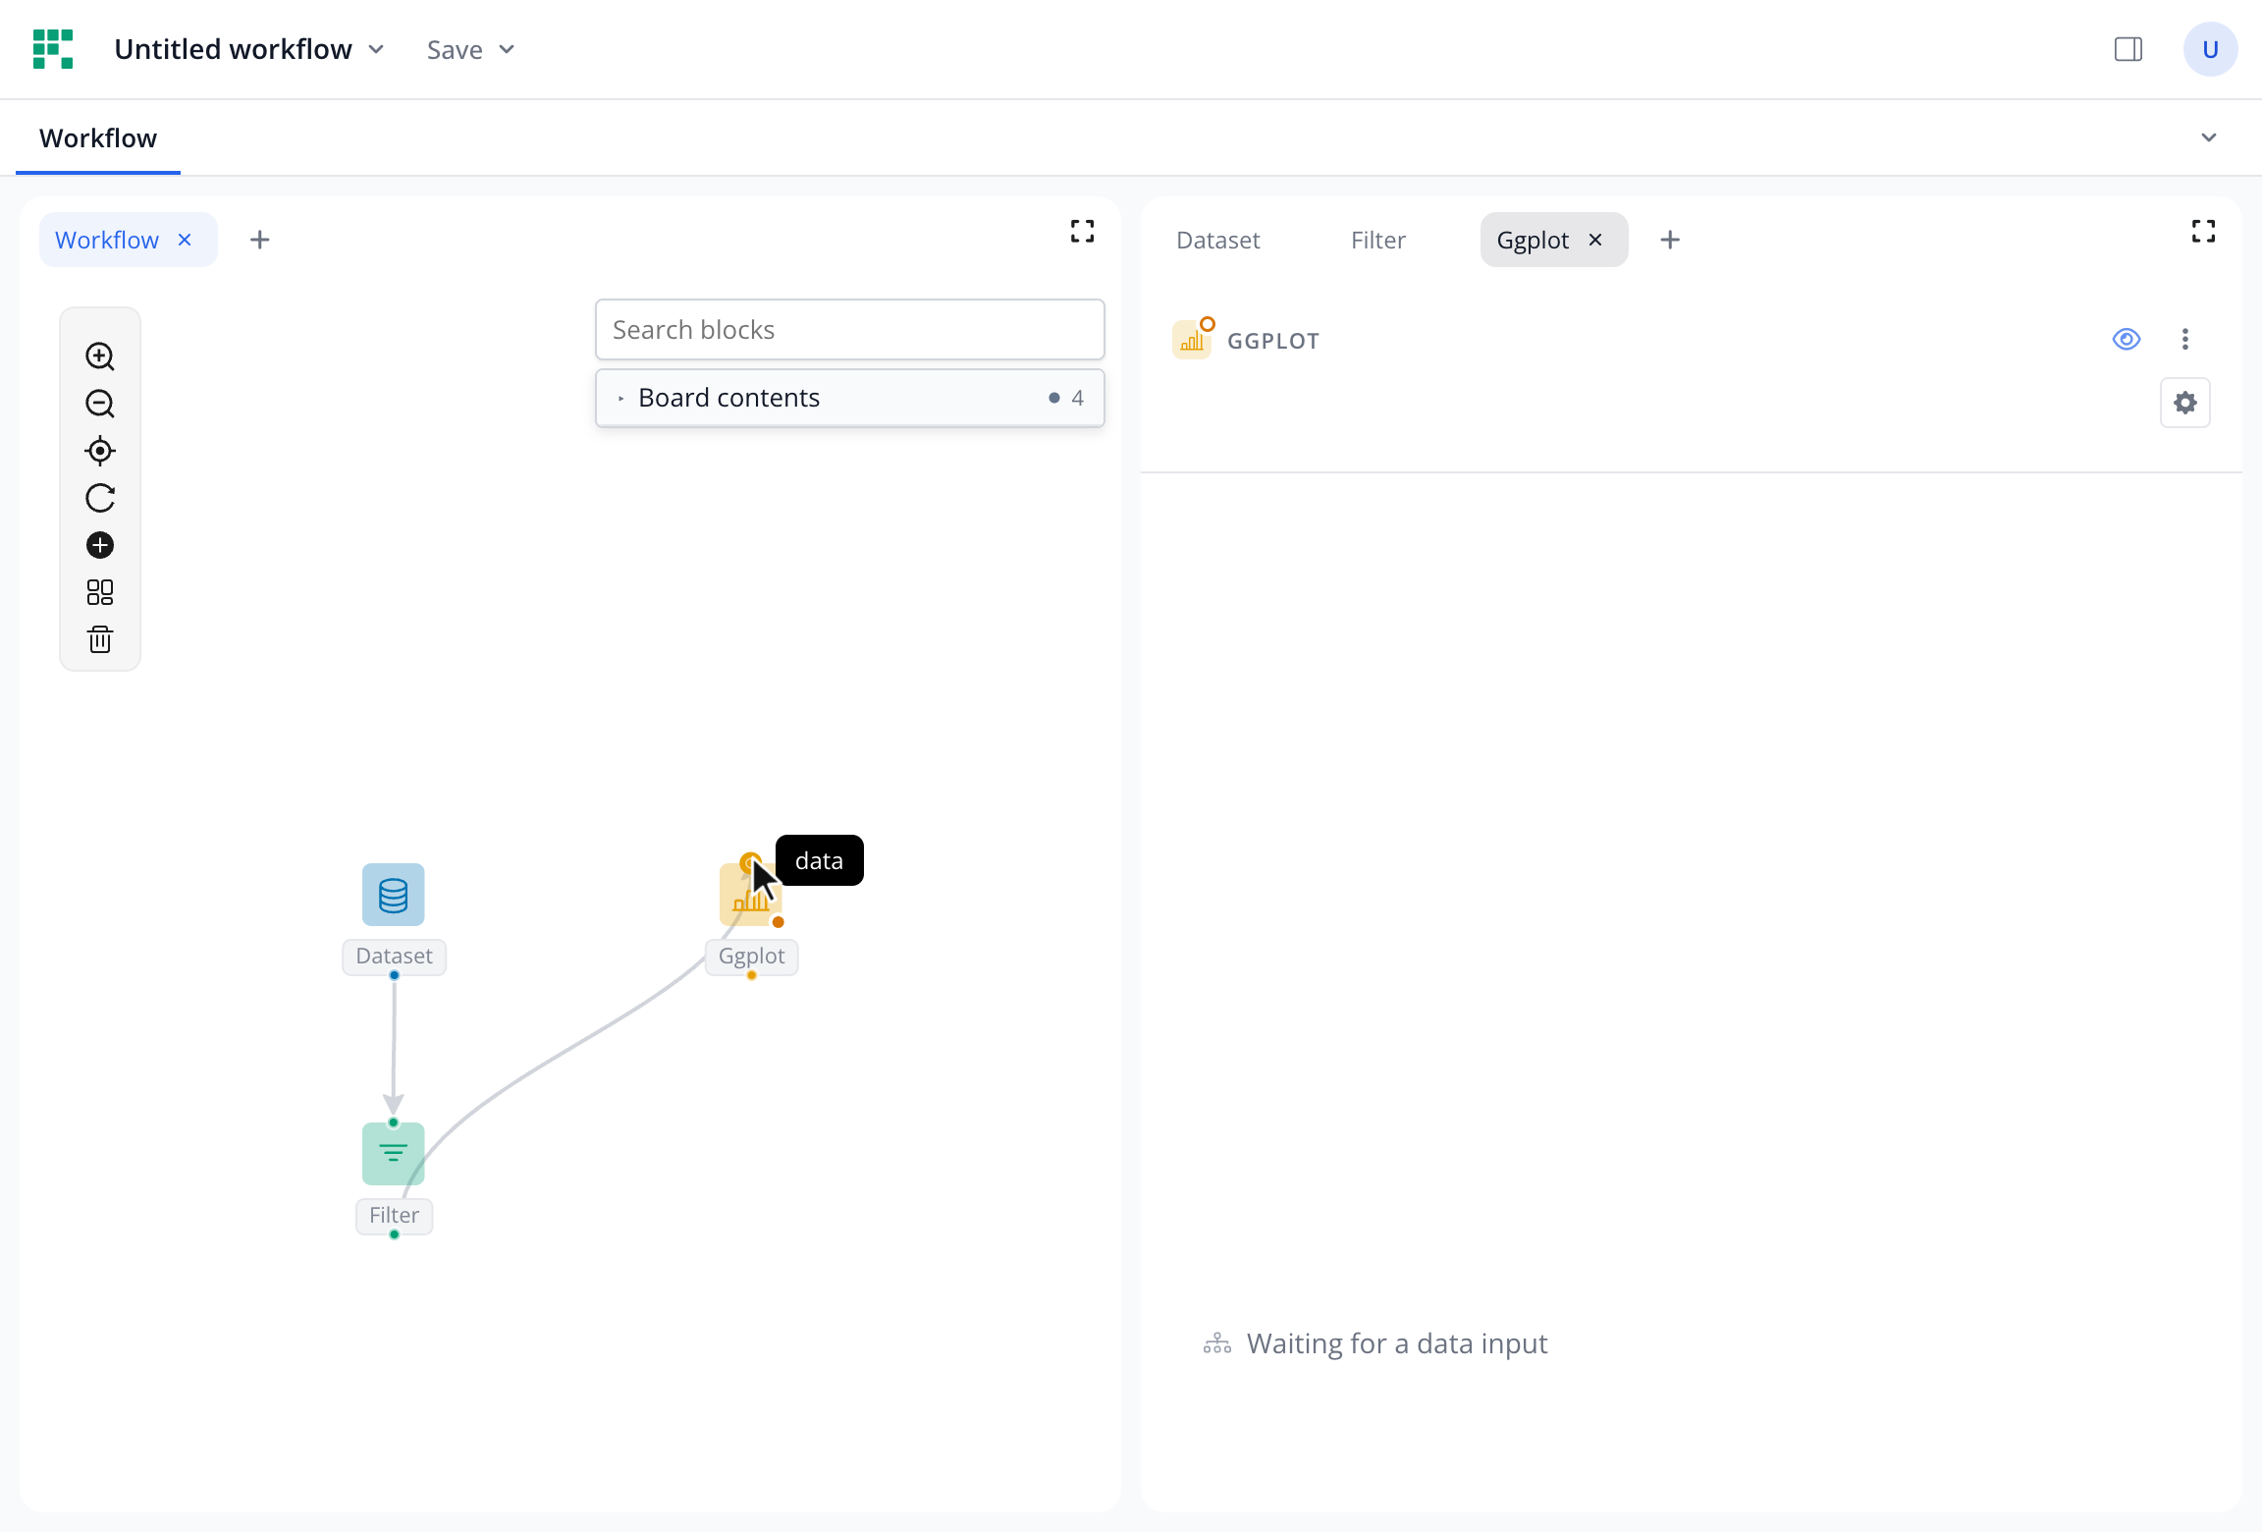Click the Filter node label
Image resolution: width=2262 pixels, height=1532 pixels.
tap(395, 1216)
